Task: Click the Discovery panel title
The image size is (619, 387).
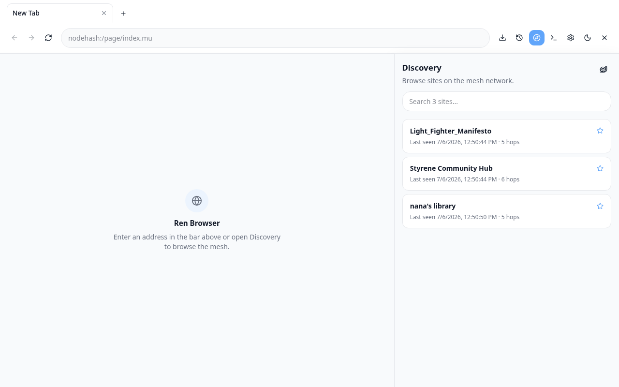Action: pyautogui.click(x=422, y=68)
